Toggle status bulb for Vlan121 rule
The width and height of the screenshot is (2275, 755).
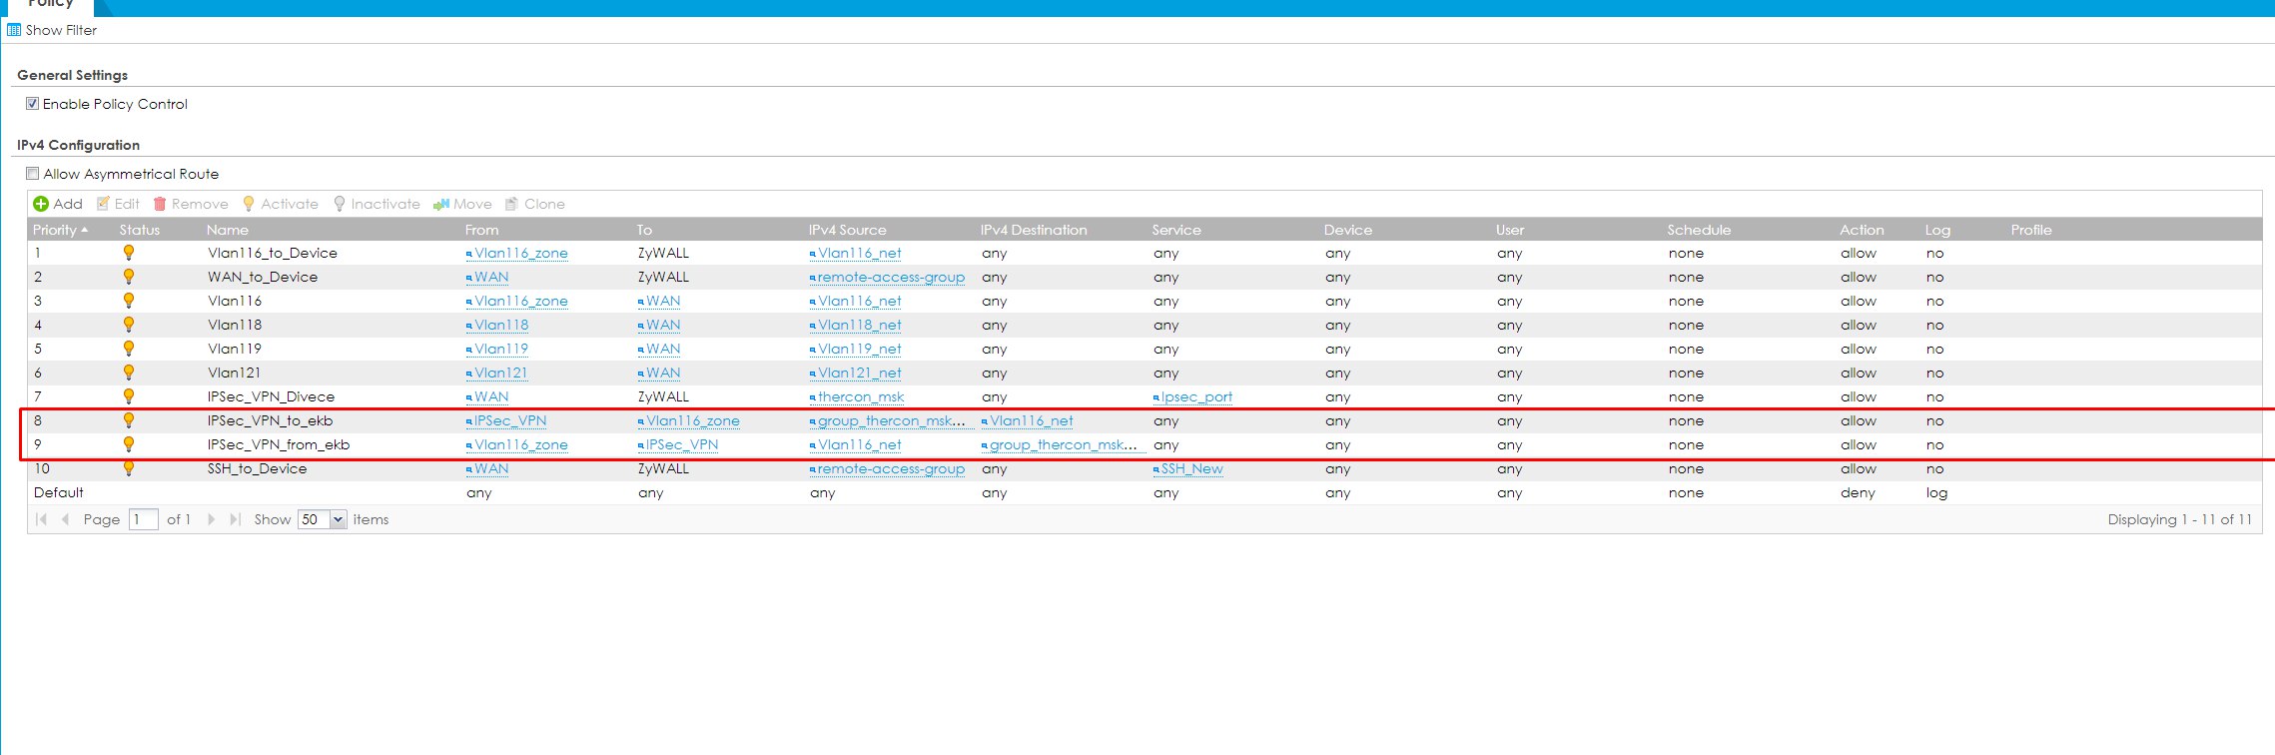pos(129,373)
